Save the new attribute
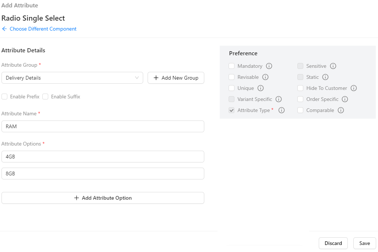Image resolution: width=378 pixels, height=252 pixels. [364, 243]
